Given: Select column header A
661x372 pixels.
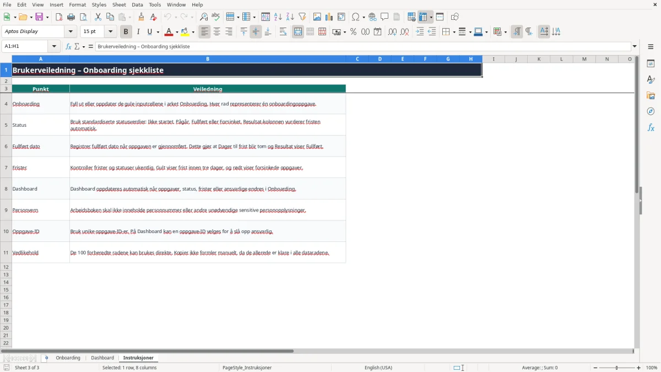Looking at the screenshot, I should pyautogui.click(x=41, y=59).
